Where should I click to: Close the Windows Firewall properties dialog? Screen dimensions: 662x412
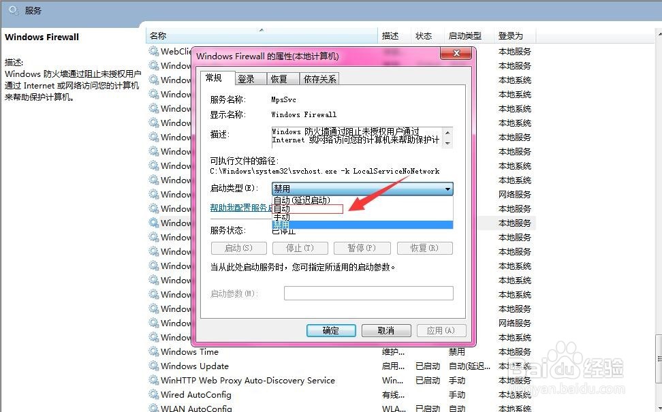pos(456,53)
